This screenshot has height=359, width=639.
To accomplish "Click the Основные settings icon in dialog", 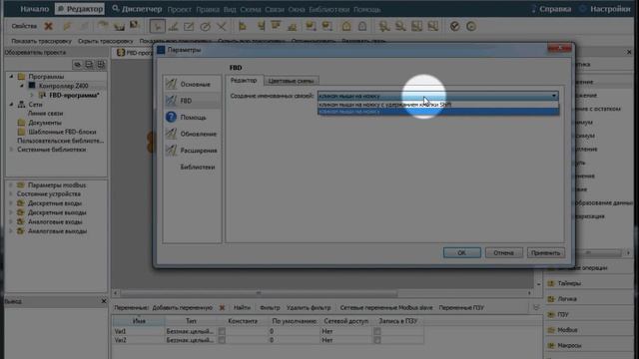I will click(171, 84).
